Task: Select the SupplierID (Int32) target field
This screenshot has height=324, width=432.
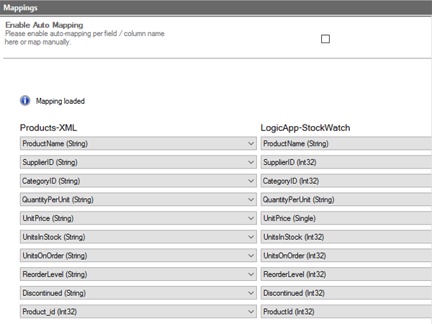Action: pyautogui.click(x=346, y=163)
